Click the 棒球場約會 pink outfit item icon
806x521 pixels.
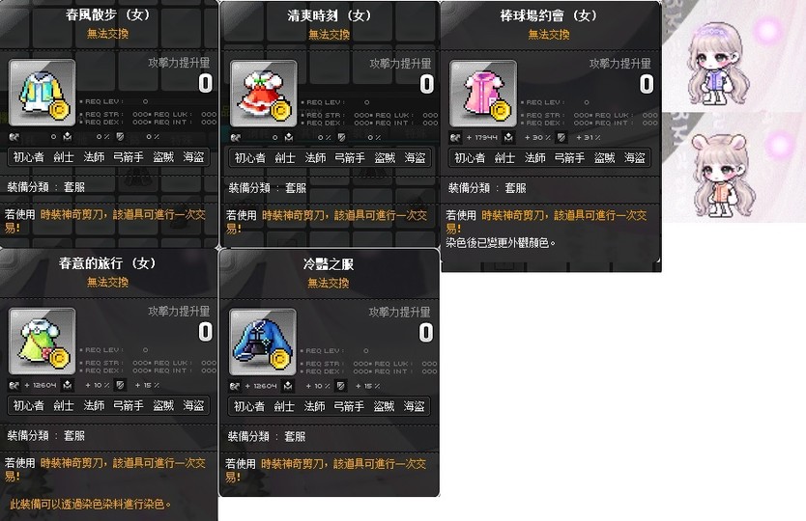click(483, 94)
